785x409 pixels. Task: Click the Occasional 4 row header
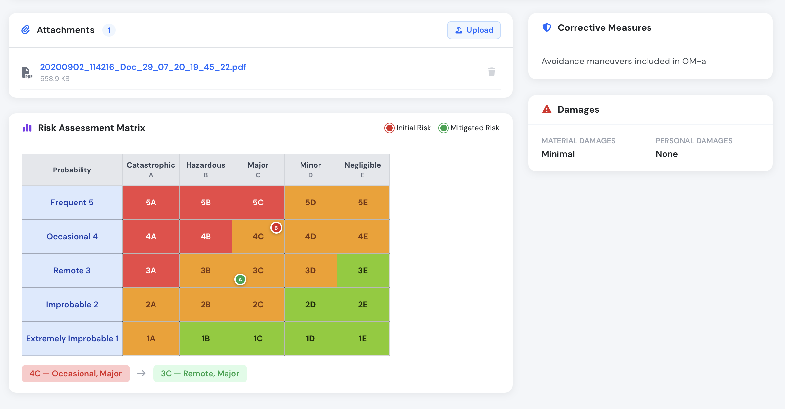pos(72,237)
